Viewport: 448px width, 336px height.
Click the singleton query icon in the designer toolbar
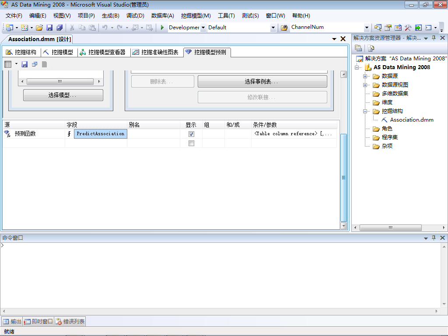tap(35, 64)
